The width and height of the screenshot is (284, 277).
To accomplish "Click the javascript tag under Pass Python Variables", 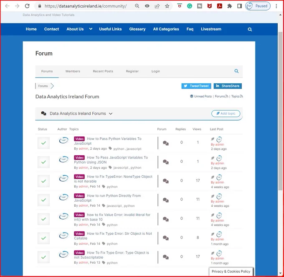I will [134, 149].
